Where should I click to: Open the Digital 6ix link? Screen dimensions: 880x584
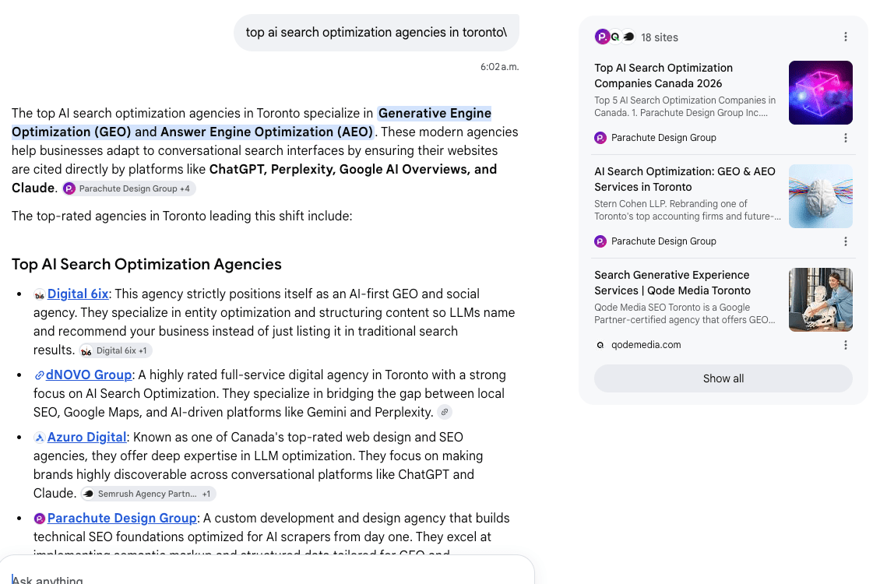point(78,294)
